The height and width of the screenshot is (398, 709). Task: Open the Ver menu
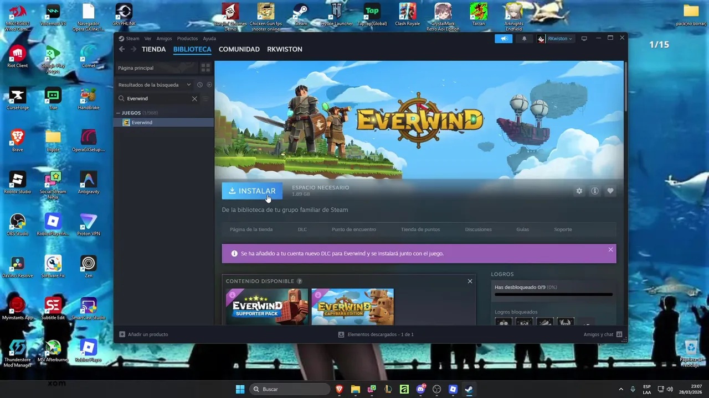[148, 39]
